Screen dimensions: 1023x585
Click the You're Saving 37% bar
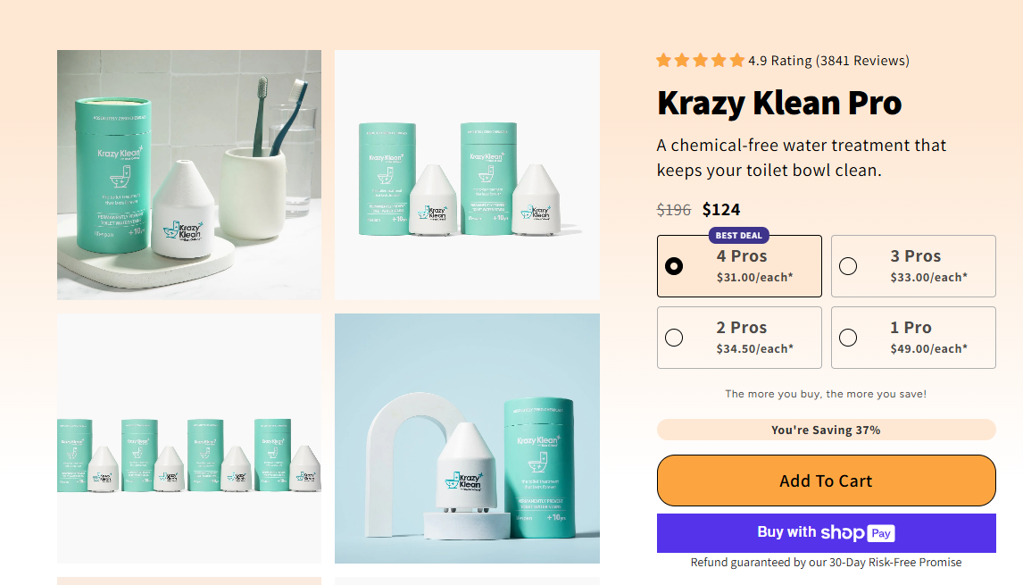[x=826, y=430]
